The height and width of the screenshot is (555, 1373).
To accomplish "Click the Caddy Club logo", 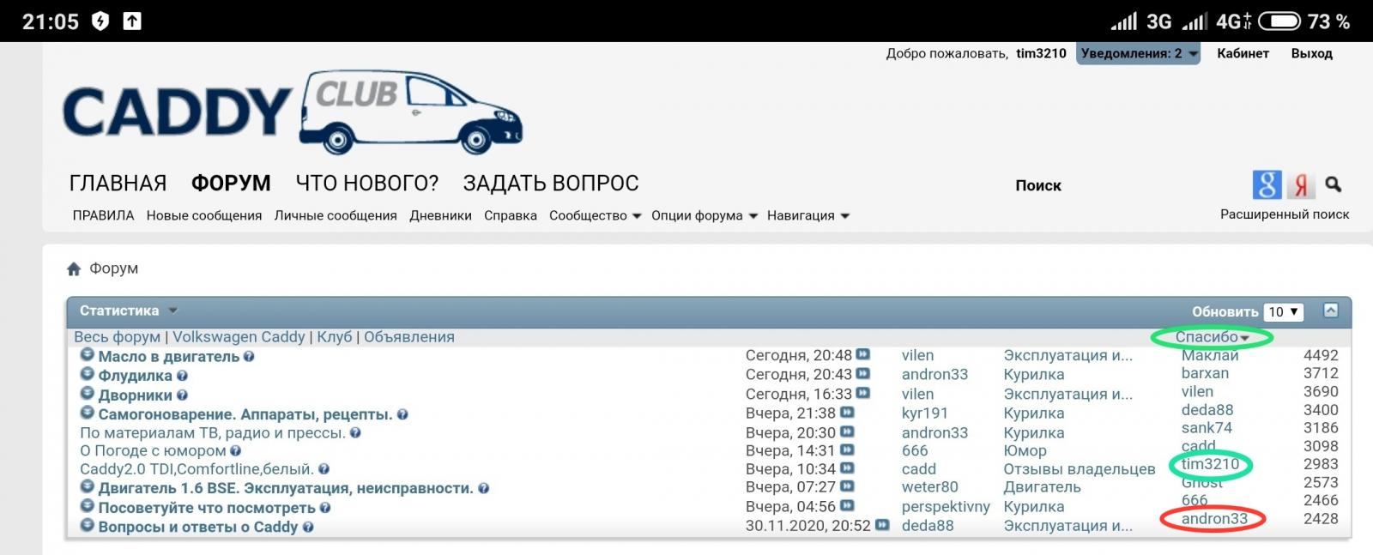I will point(293,113).
